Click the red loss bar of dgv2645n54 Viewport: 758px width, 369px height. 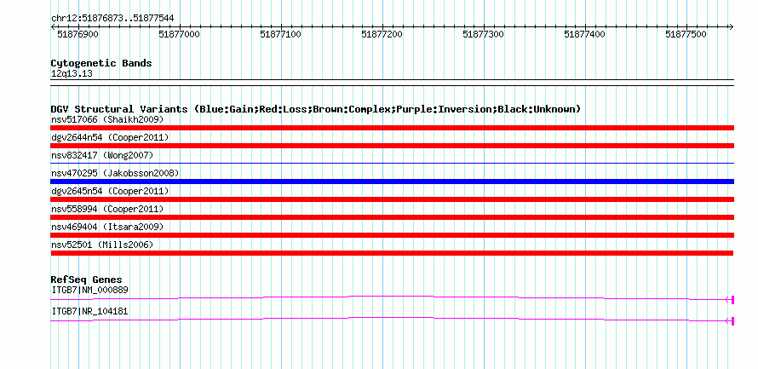pyautogui.click(x=392, y=199)
